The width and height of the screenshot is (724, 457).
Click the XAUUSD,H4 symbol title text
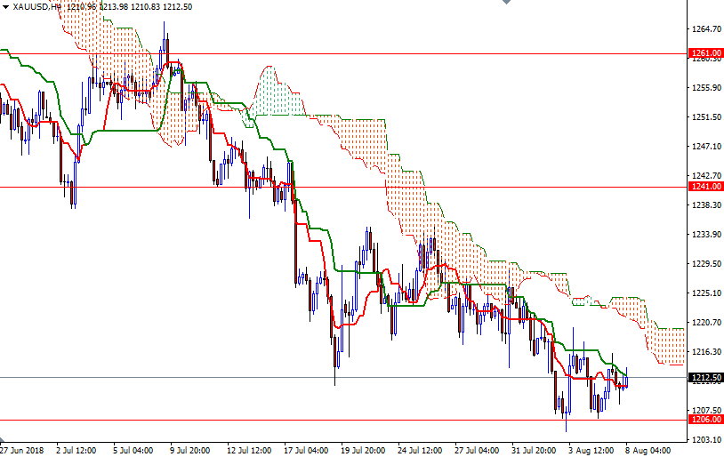(x=37, y=6)
